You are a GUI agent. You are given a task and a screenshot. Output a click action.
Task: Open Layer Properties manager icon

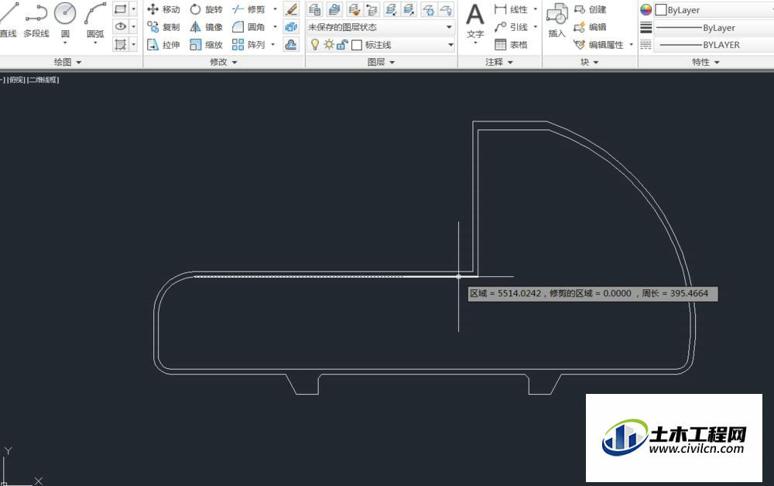coord(314,9)
